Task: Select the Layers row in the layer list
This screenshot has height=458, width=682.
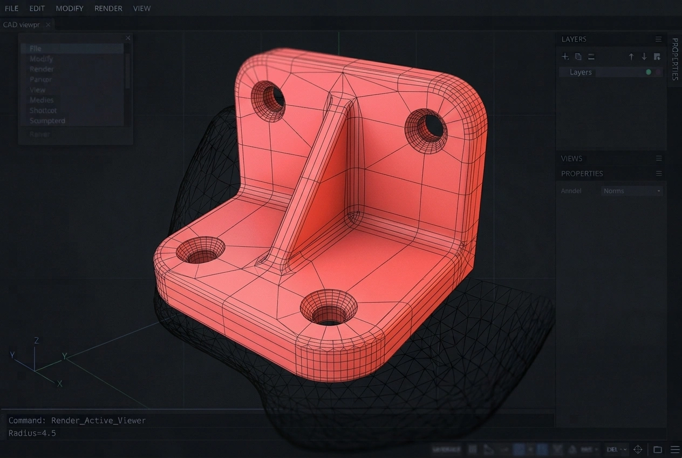Action: coord(611,72)
